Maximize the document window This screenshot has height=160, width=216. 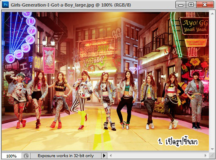191,5
